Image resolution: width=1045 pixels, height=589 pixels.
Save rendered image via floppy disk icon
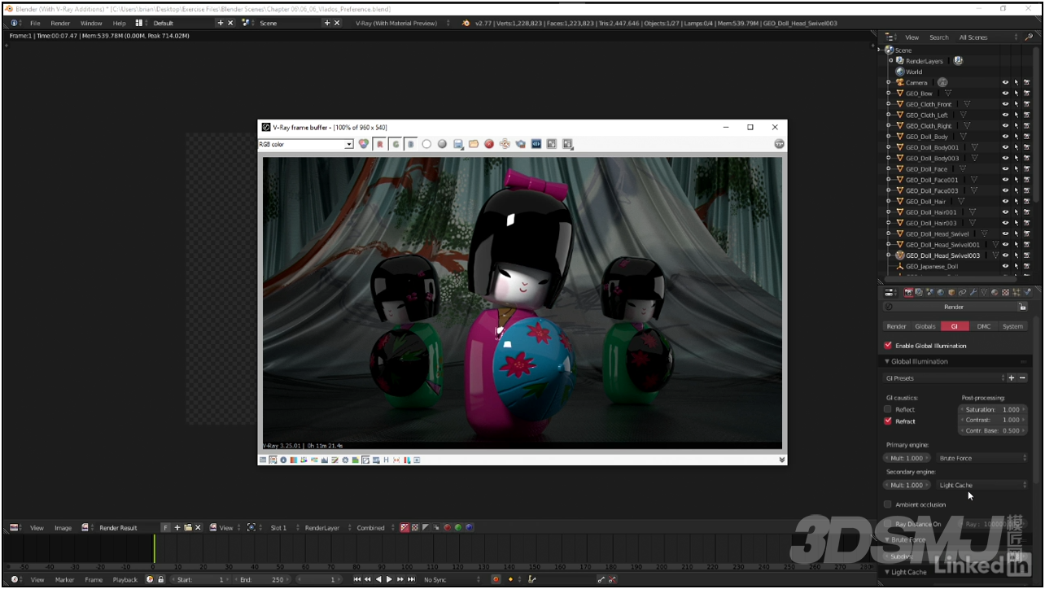tap(458, 144)
